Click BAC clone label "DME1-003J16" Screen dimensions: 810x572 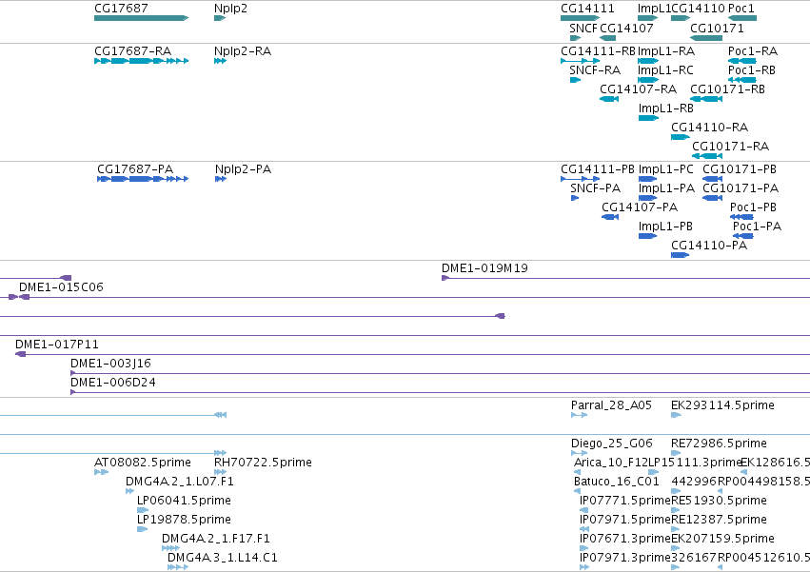110,364
